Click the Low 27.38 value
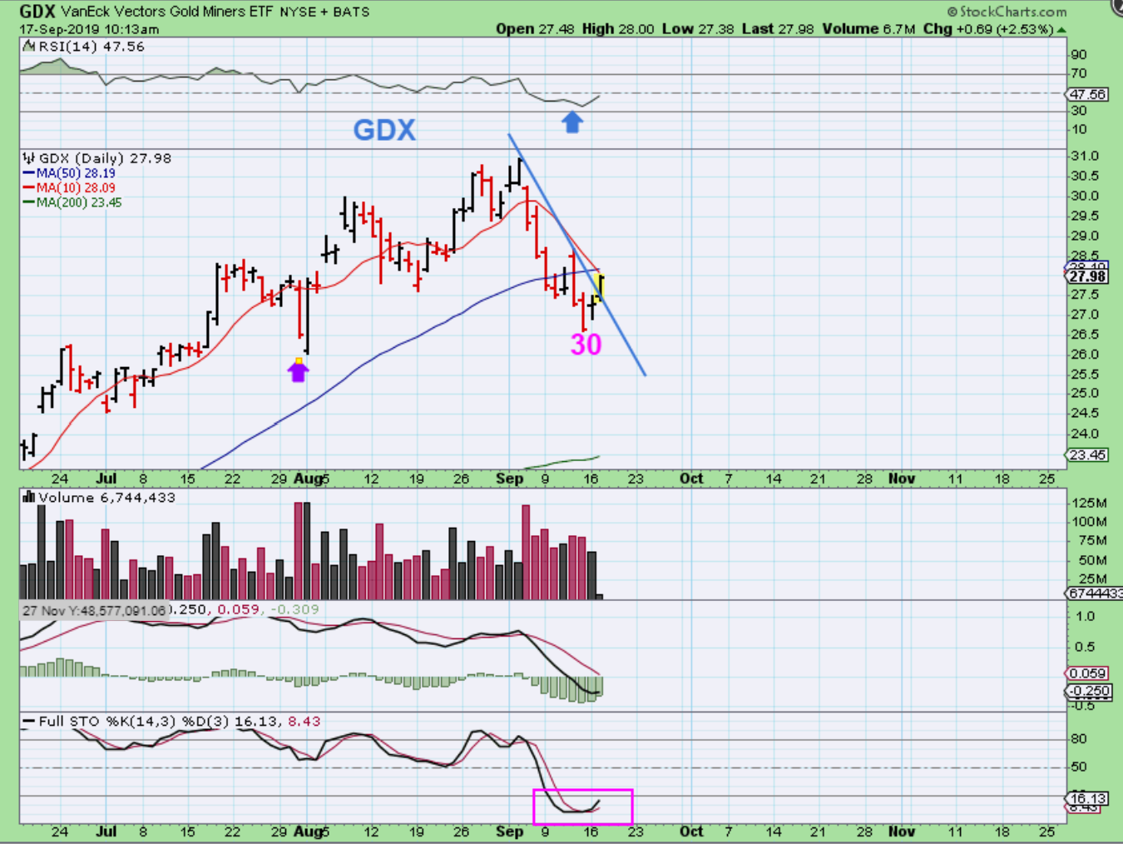1123x844 pixels. [698, 29]
